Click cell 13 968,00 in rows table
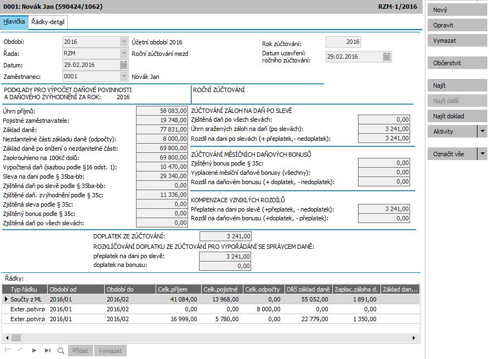Screen dimensions: 489x359 pyautogui.click(x=223, y=299)
